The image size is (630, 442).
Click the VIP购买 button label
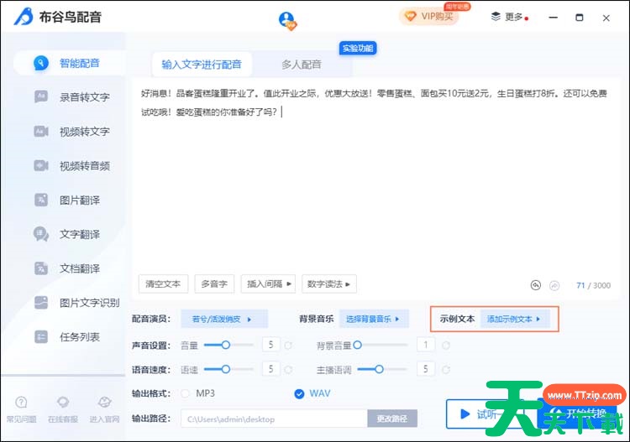(x=437, y=17)
